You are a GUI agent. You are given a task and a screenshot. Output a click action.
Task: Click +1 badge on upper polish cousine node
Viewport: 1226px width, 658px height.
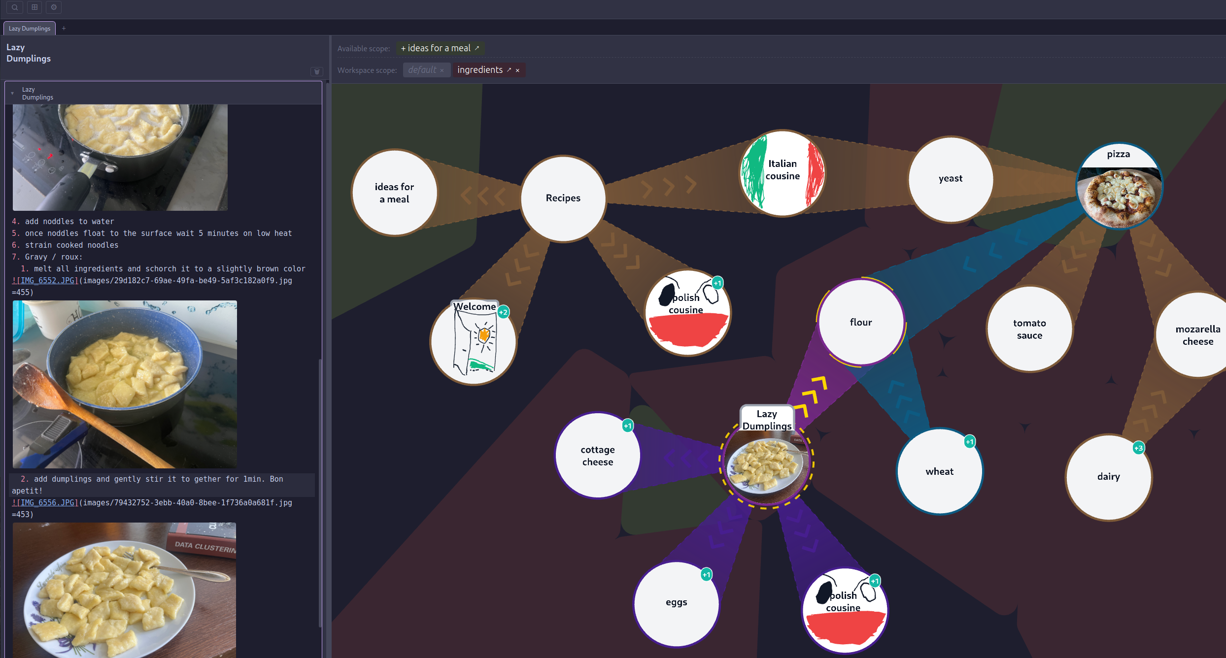(x=717, y=283)
